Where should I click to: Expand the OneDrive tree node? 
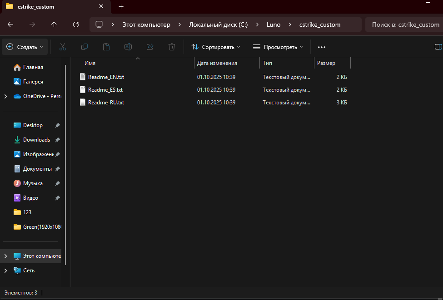(5, 96)
